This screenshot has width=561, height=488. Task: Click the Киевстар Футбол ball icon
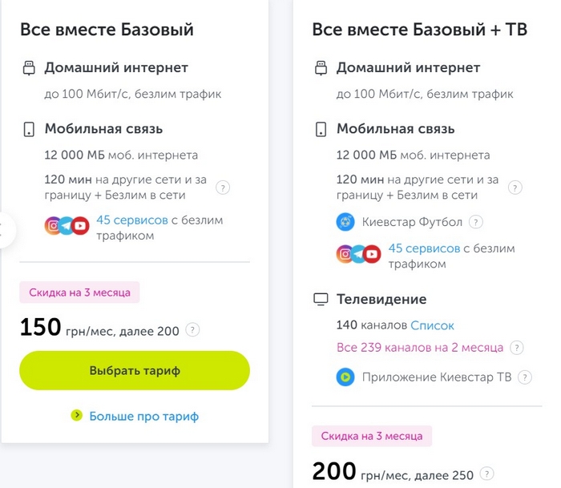point(345,222)
